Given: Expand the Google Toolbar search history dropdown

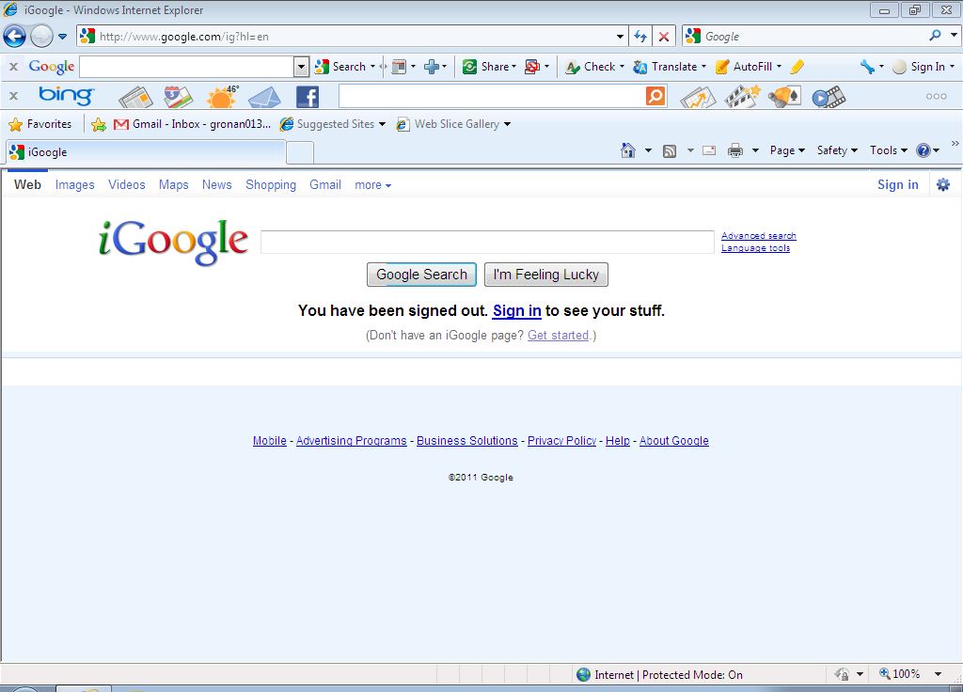Looking at the screenshot, I should pos(301,67).
